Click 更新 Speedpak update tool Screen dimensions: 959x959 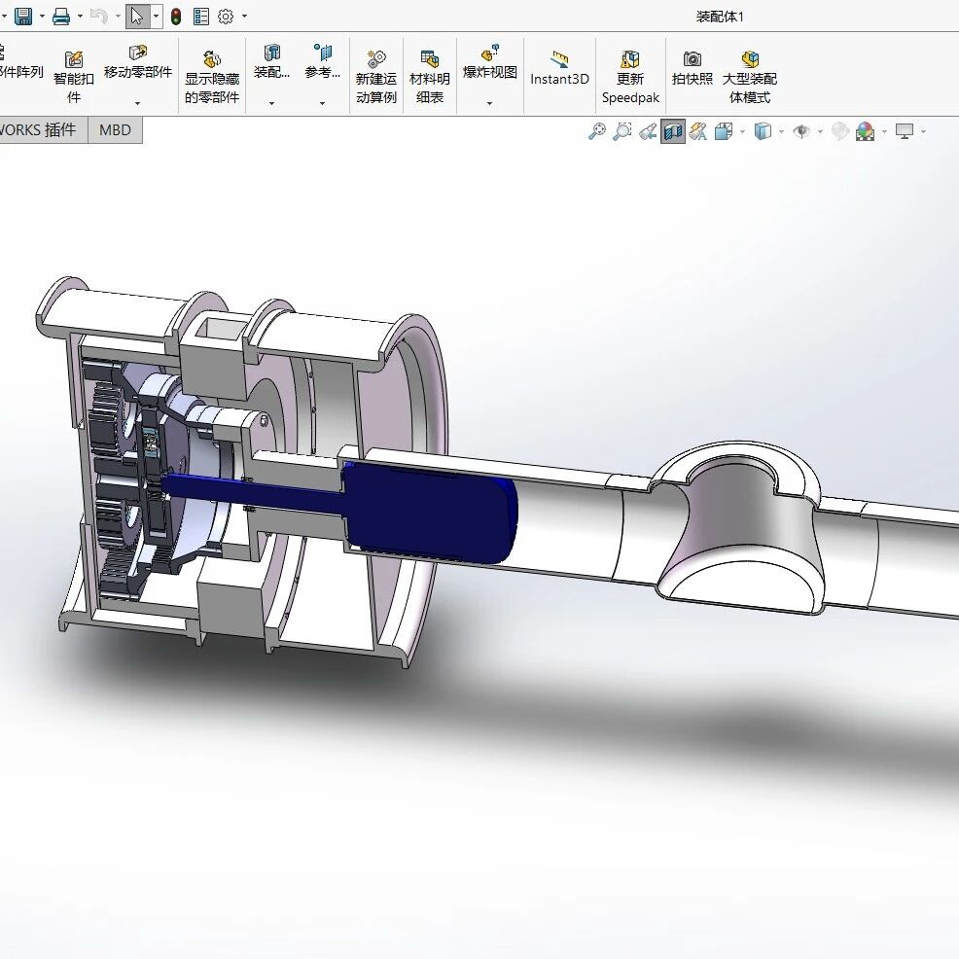click(630, 77)
